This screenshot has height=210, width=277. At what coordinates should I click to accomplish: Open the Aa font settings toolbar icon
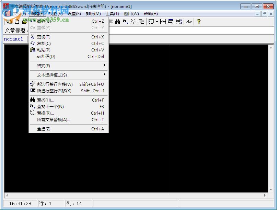coord(188,21)
